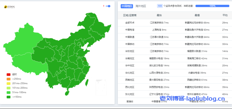Click the 103 monitor count badge

[160, 6]
